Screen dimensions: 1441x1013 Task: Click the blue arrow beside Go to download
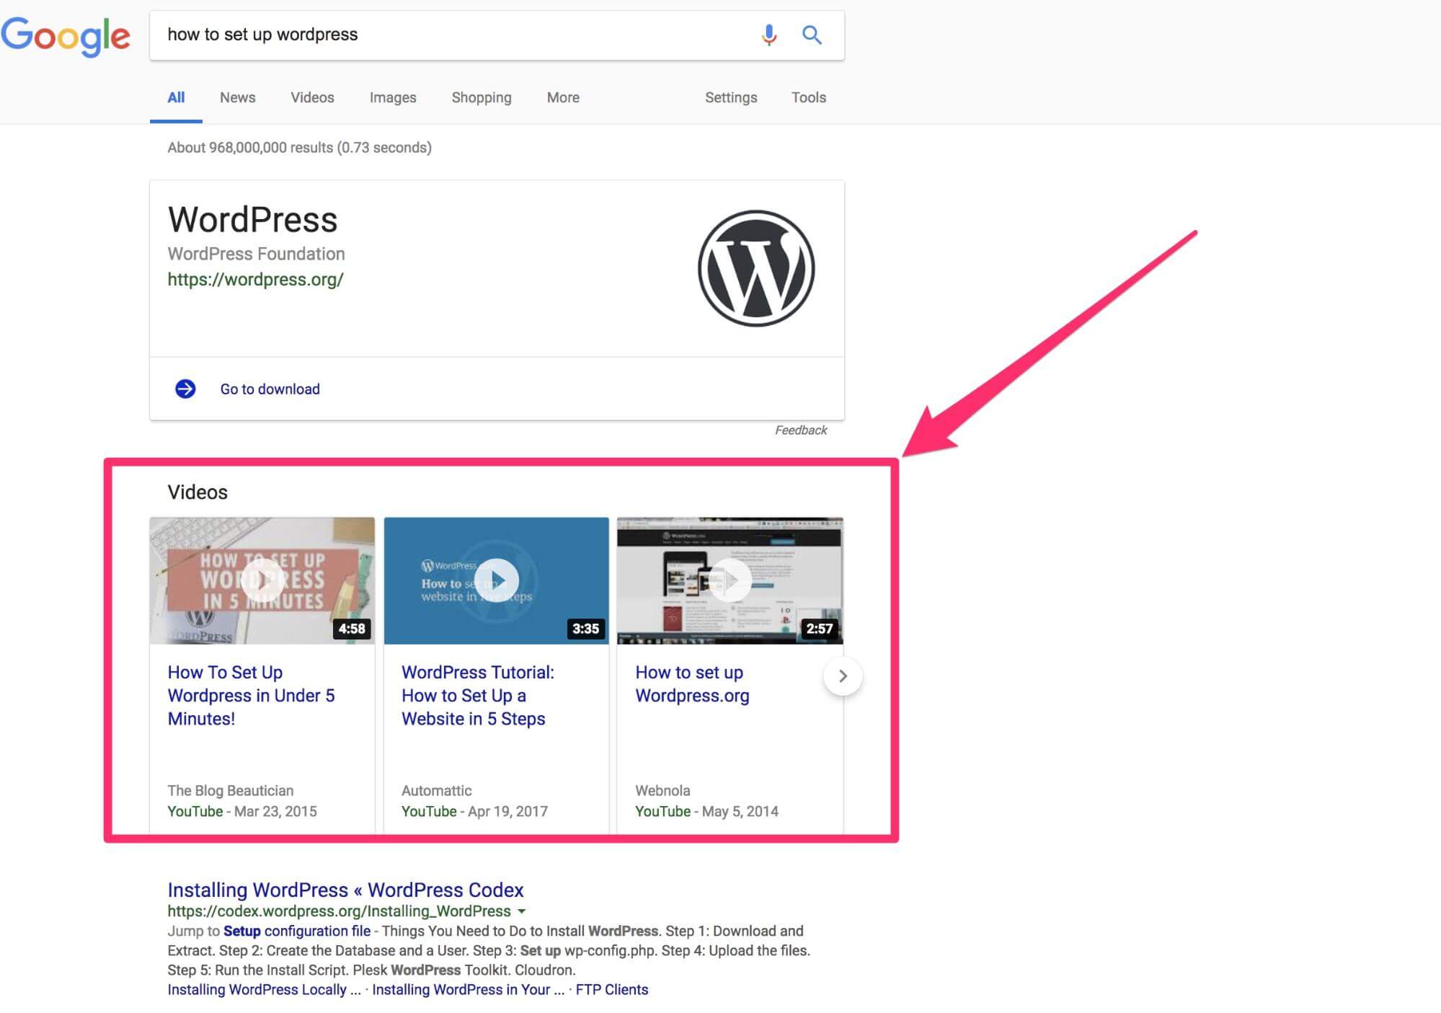tap(185, 389)
